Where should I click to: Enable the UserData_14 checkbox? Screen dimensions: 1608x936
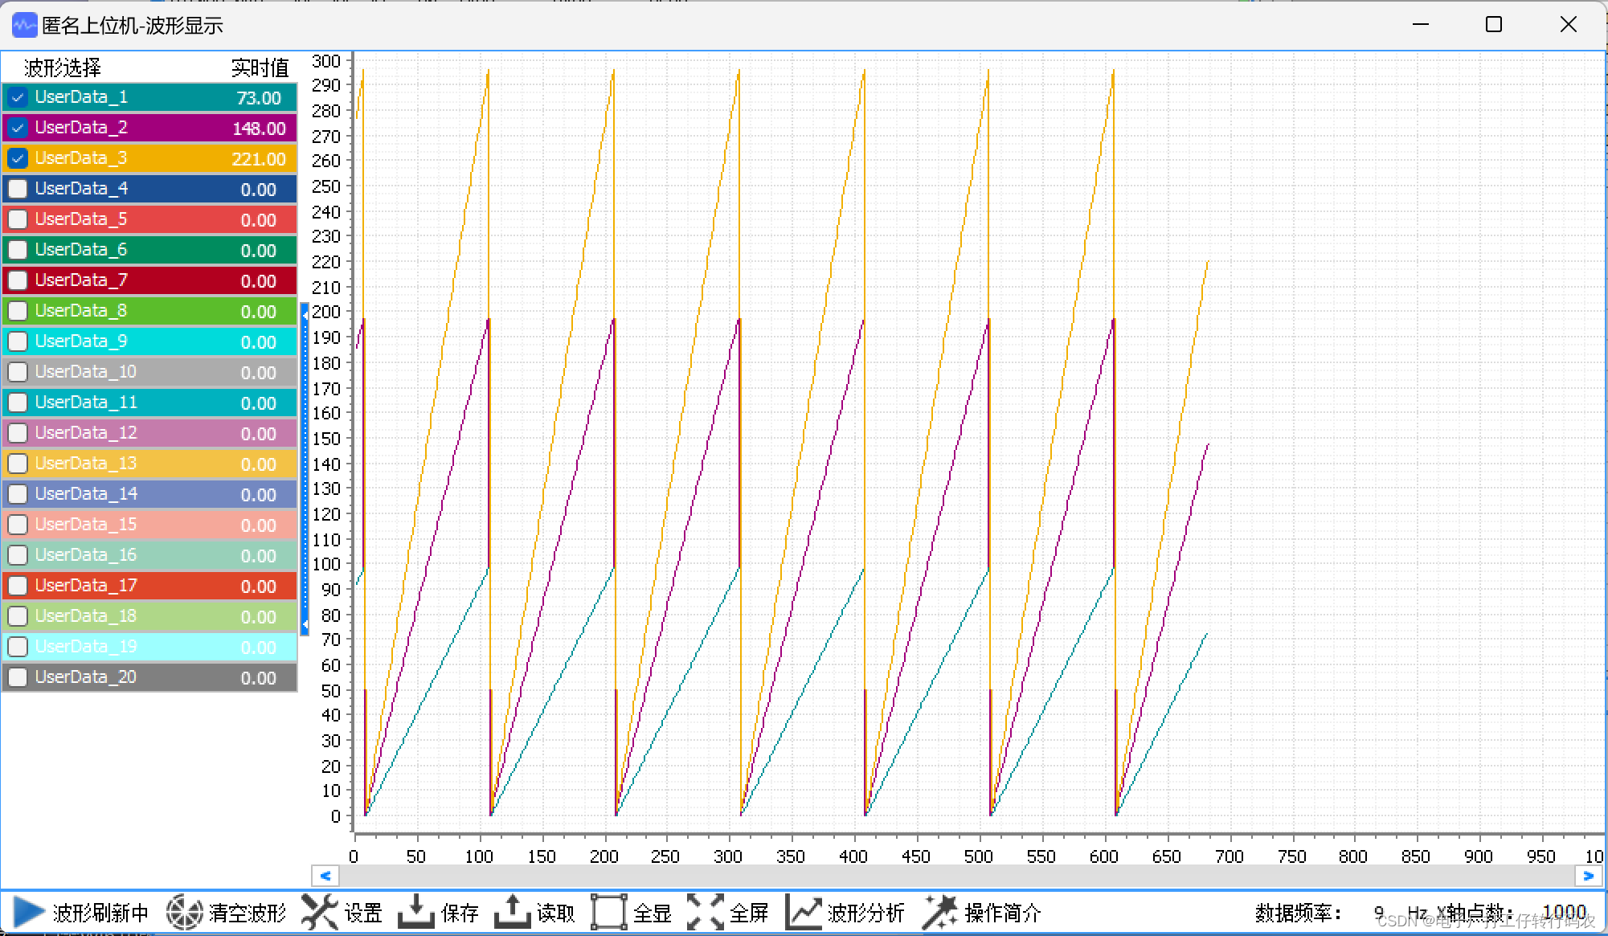click(18, 494)
